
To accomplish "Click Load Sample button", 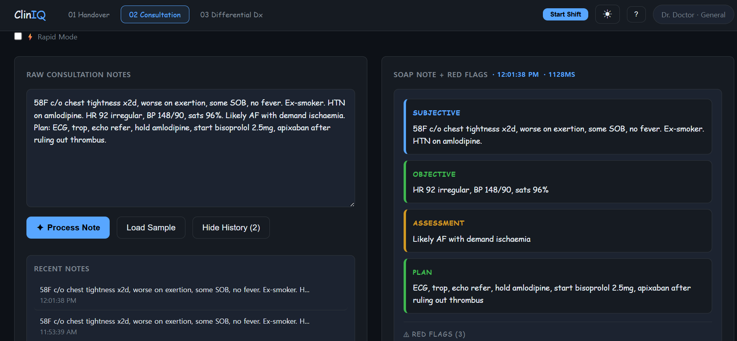I will click(151, 228).
